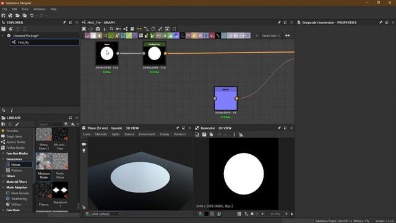Expand the Filters category
396x223 pixels.
tap(2, 176)
